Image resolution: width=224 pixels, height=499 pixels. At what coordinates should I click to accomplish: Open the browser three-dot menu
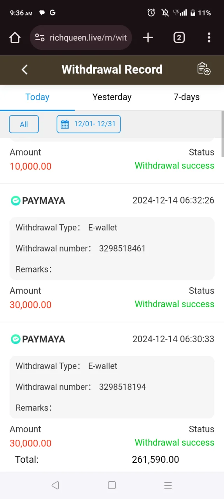[209, 37]
